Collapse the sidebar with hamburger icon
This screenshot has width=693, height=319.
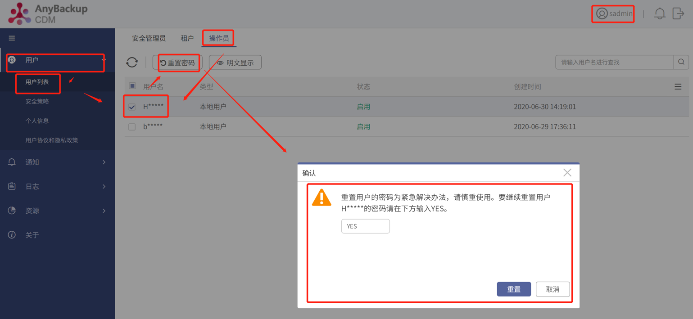[12, 38]
